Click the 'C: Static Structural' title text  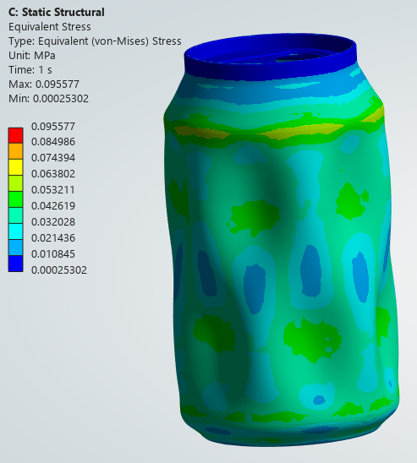(57, 13)
